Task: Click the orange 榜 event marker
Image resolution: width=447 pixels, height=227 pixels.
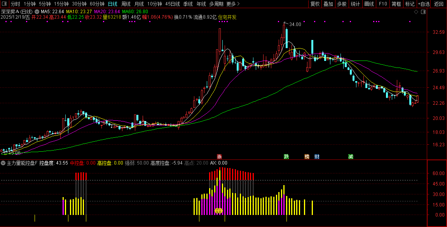Action: tap(307, 157)
